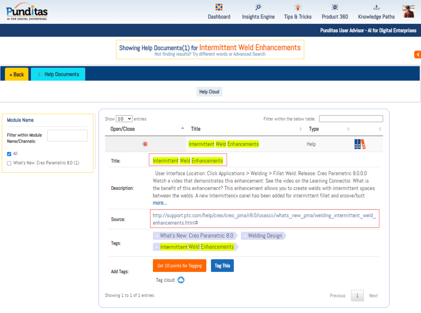Click the Back button
The height and width of the screenshot is (313, 421).
tap(17, 74)
